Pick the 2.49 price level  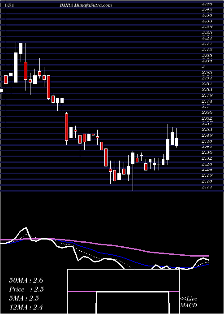207,135
